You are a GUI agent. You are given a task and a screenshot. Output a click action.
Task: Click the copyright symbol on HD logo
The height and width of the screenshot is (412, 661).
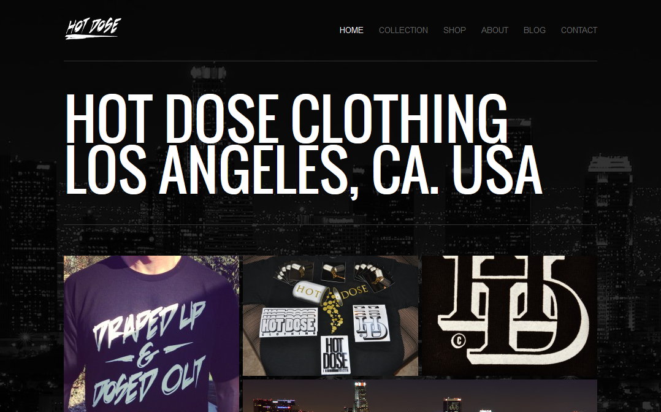point(458,340)
